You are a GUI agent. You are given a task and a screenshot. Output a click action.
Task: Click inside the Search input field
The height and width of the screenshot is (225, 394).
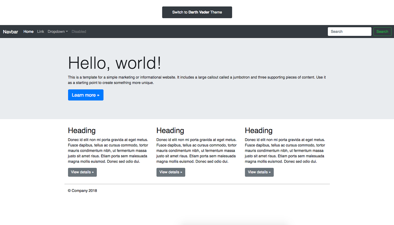tap(350, 31)
